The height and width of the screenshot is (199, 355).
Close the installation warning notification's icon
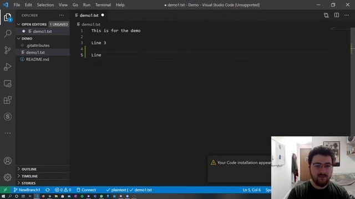pyautogui.click(x=213, y=163)
